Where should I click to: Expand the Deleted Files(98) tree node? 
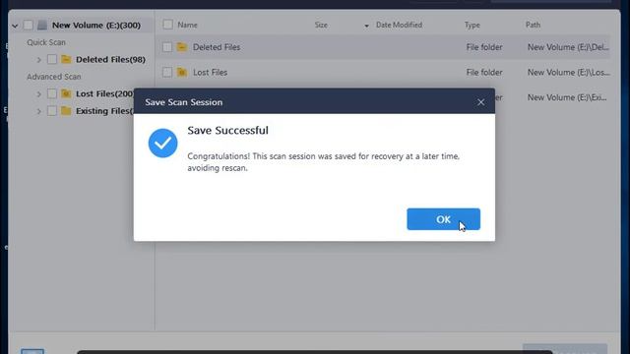point(39,60)
